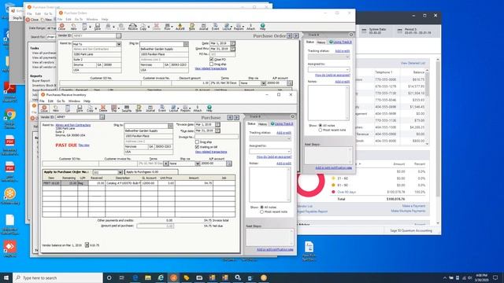Go to next record in Purchase window
The width and height of the screenshot is (504, 283).
click(236, 117)
